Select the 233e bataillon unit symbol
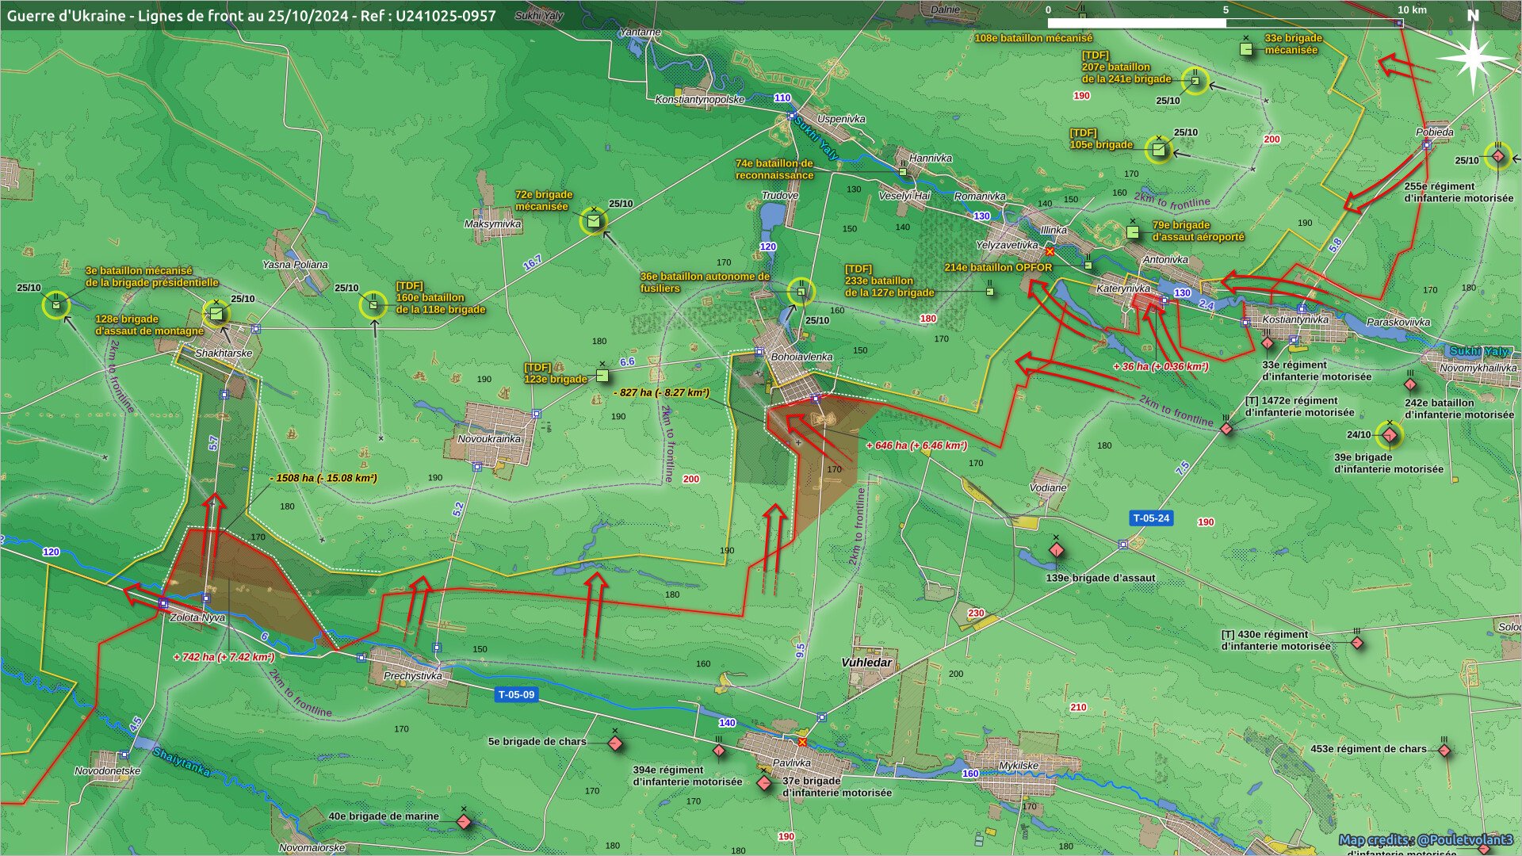 tap(990, 292)
